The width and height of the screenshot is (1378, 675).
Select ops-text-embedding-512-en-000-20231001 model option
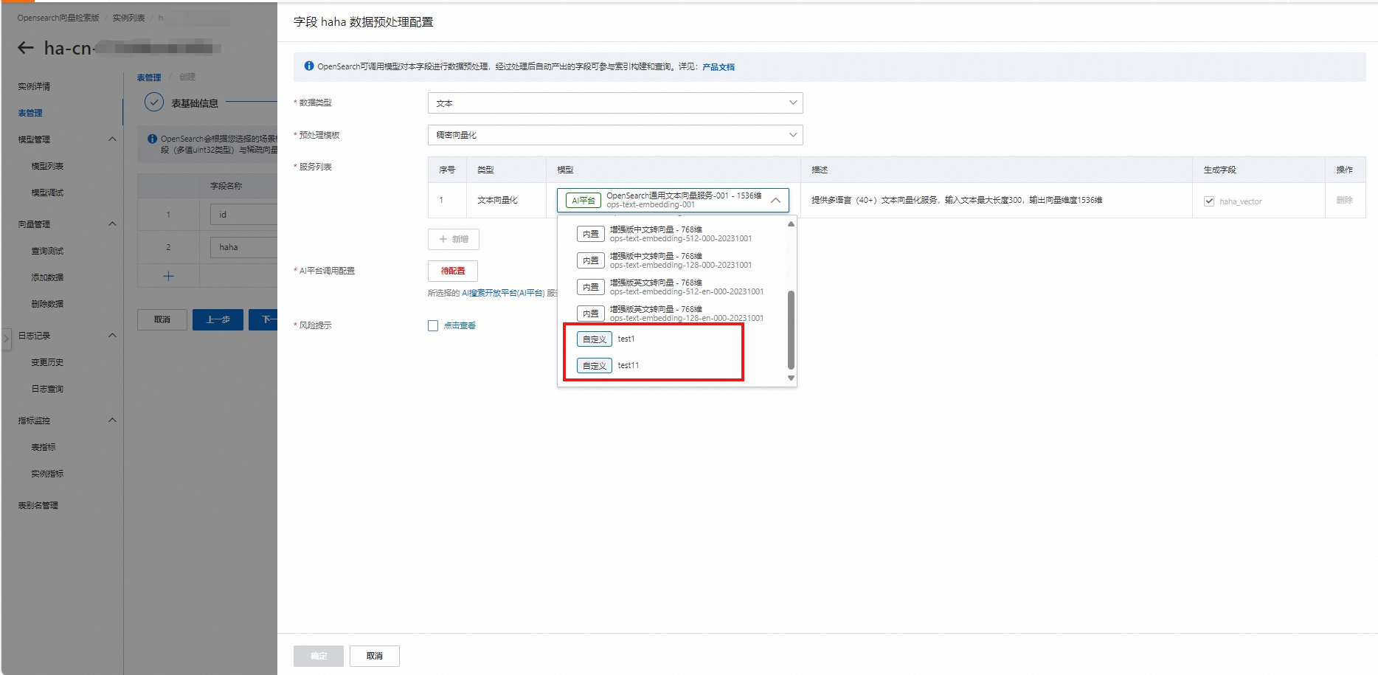click(x=672, y=287)
